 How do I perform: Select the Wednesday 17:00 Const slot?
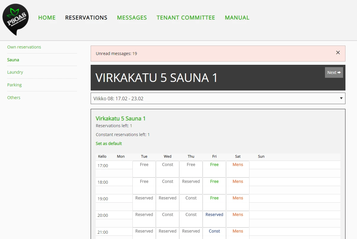pos(168,169)
